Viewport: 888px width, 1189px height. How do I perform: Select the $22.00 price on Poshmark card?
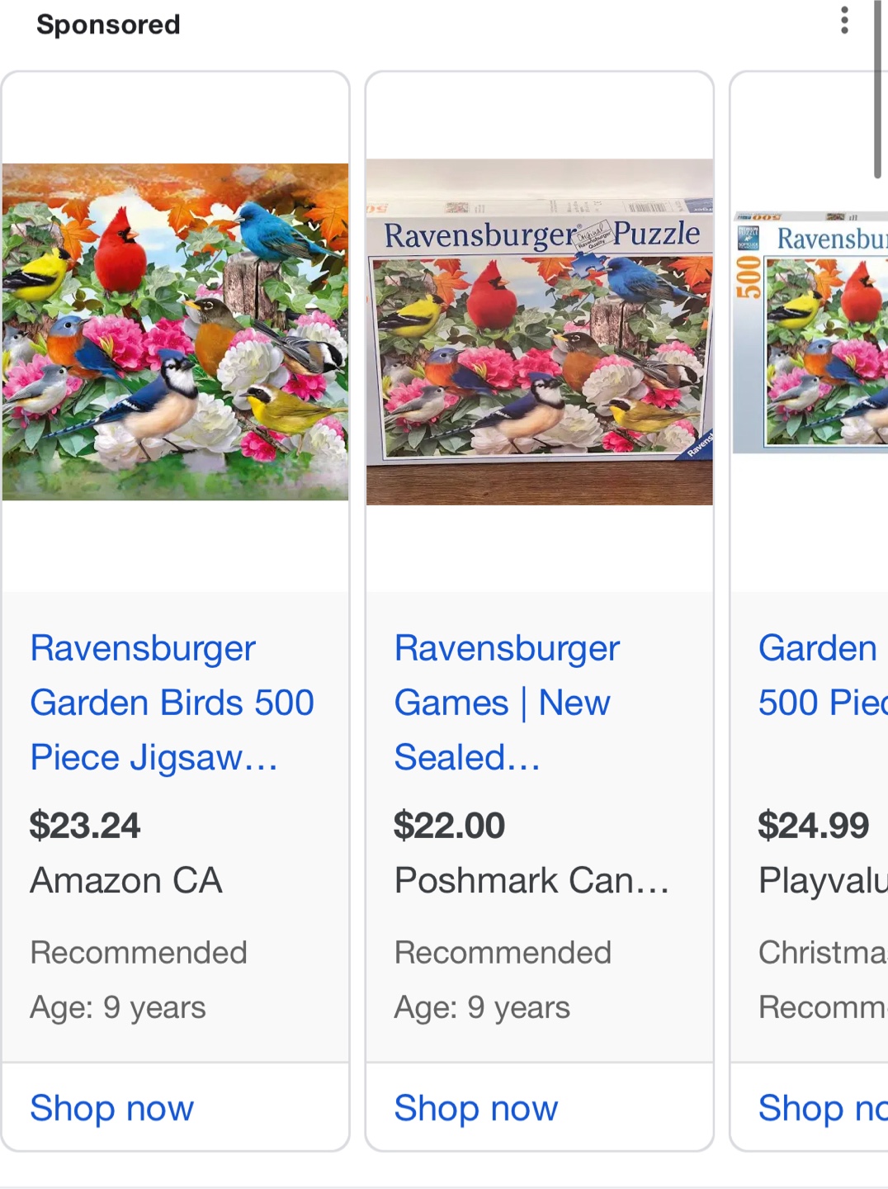(449, 826)
